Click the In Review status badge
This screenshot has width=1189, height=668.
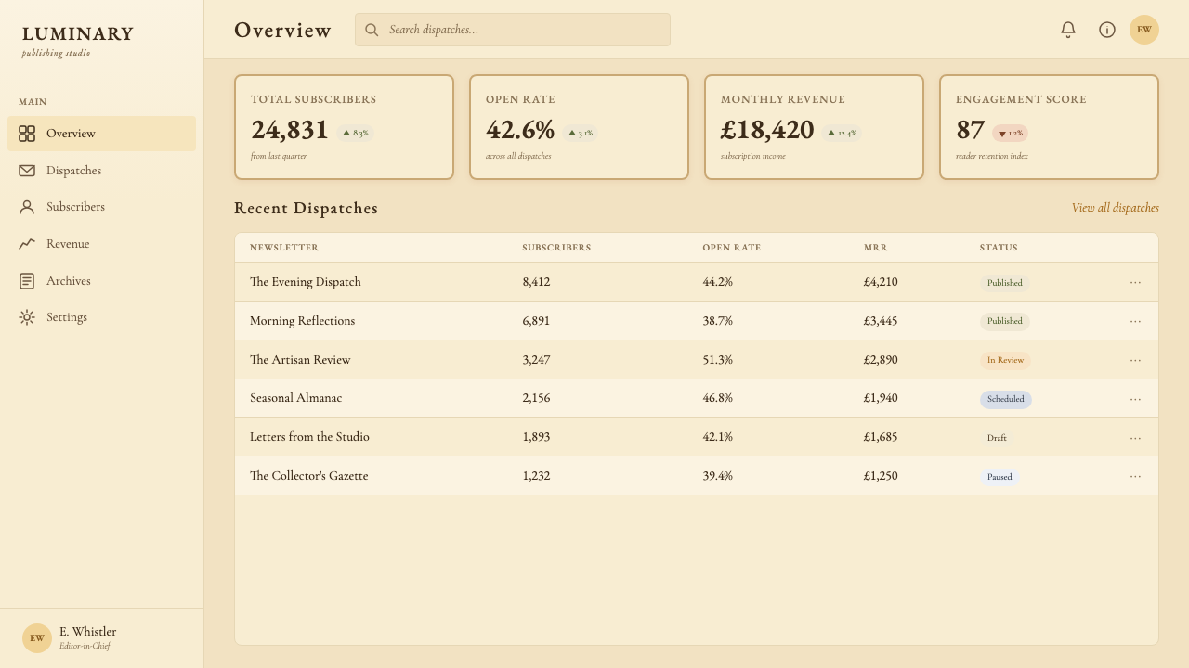[x=1005, y=361]
